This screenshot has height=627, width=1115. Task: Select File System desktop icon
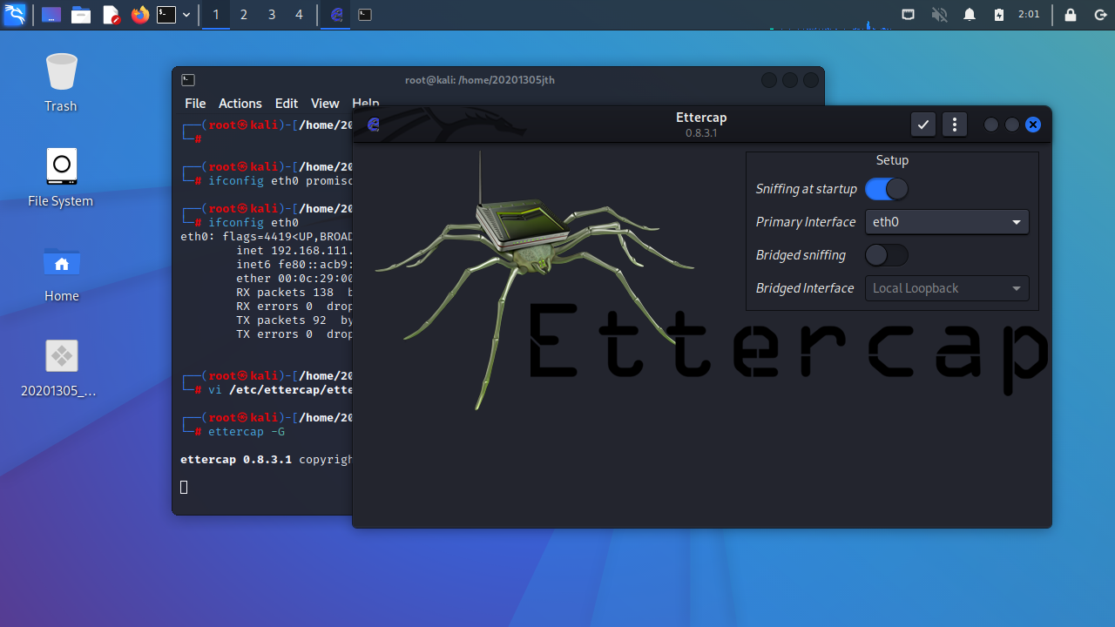(61, 177)
